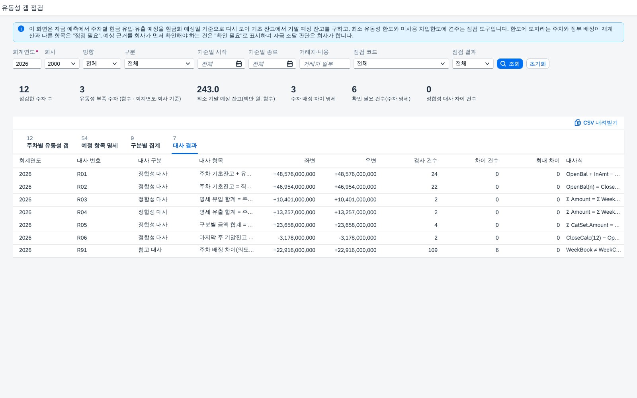Image resolution: width=637 pixels, height=398 pixels.
Task: Select the R02 row number cell
Action: tap(82, 187)
